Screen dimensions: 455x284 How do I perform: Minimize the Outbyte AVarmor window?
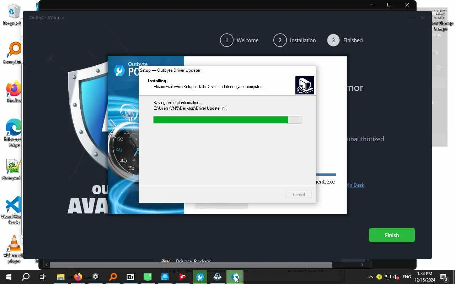(x=412, y=17)
